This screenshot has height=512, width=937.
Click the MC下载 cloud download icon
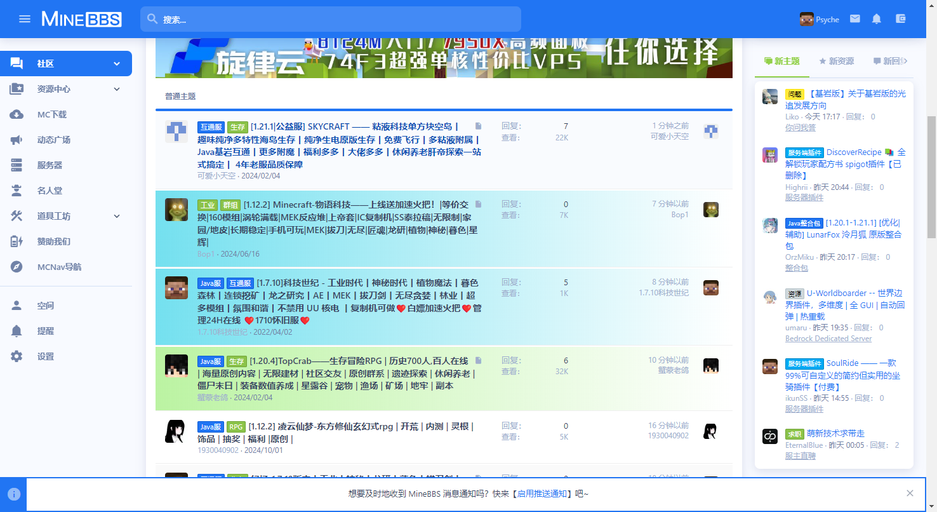pyautogui.click(x=17, y=114)
